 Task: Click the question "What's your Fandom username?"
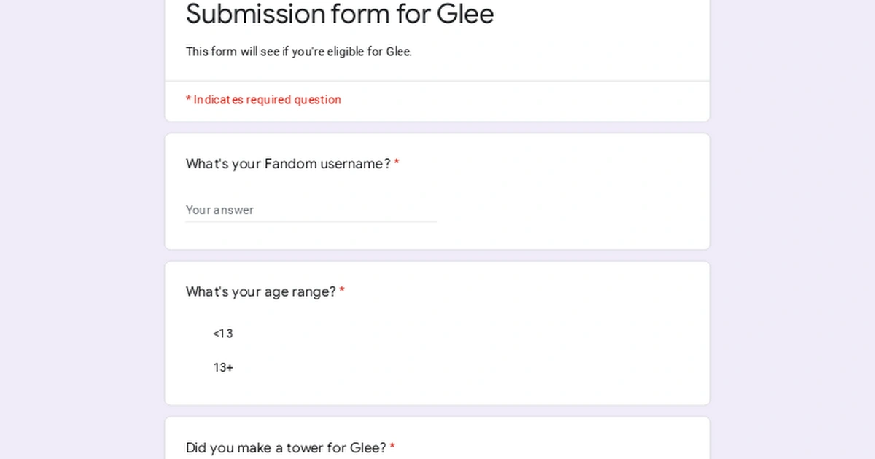[287, 164]
